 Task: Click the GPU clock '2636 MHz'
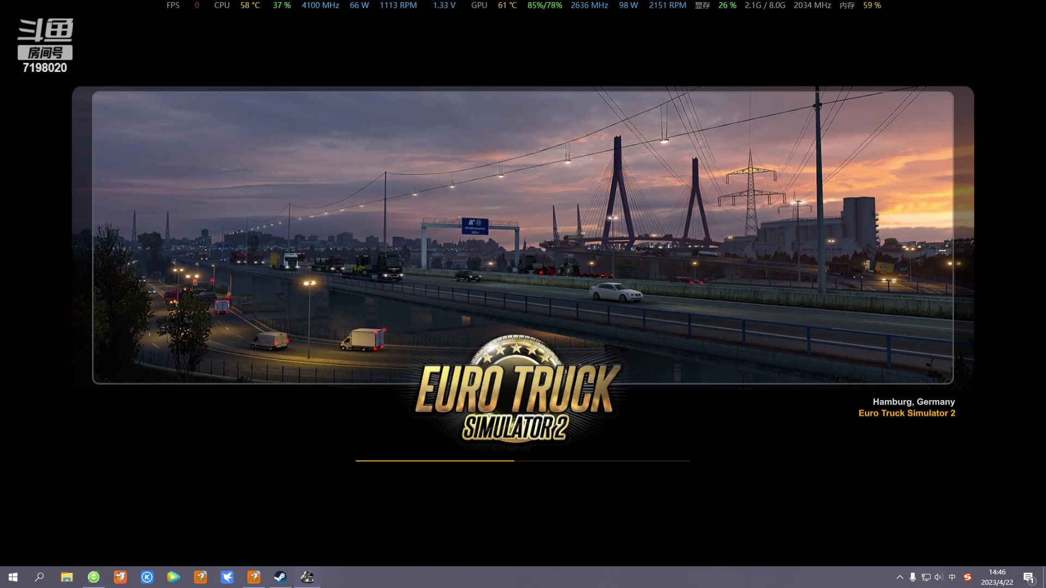point(589,5)
